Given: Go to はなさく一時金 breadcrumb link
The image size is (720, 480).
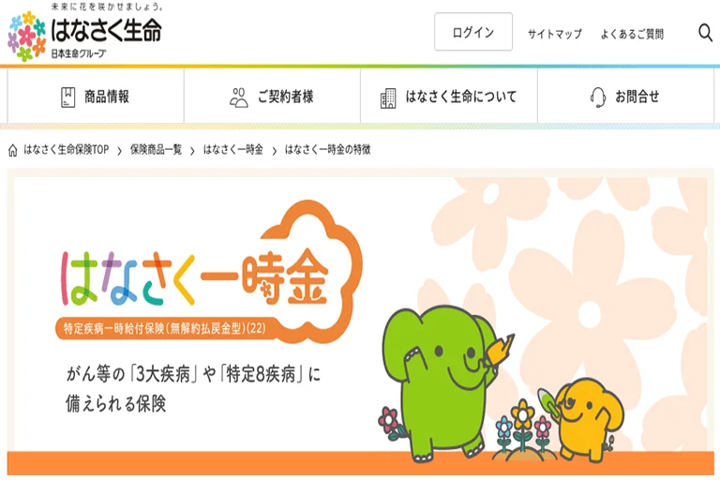Looking at the screenshot, I should click(233, 150).
